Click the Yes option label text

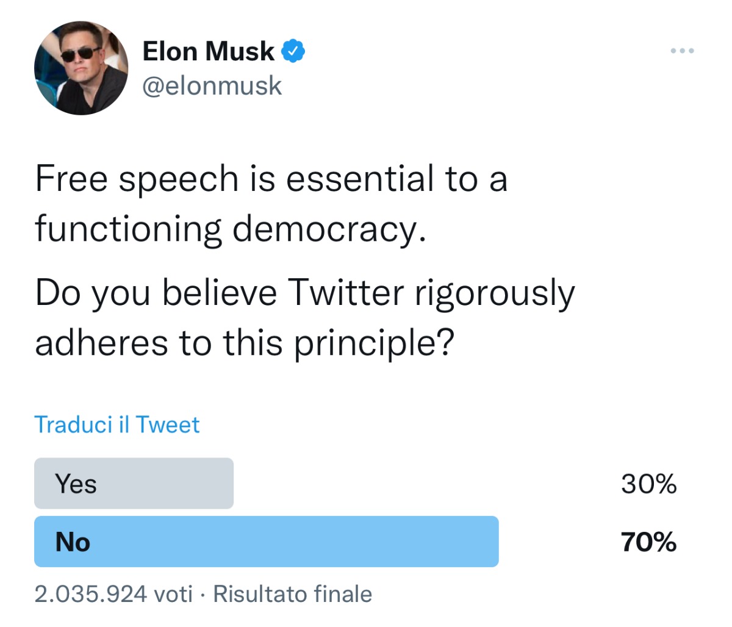coord(76,484)
